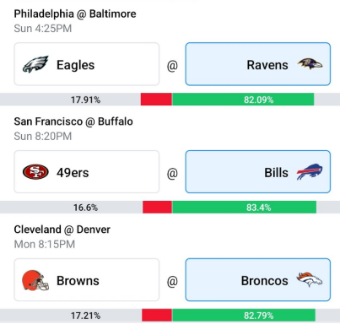Screen dimensions: 340x324
Task: Click the green 82.09% pick bar
Action: (x=243, y=100)
